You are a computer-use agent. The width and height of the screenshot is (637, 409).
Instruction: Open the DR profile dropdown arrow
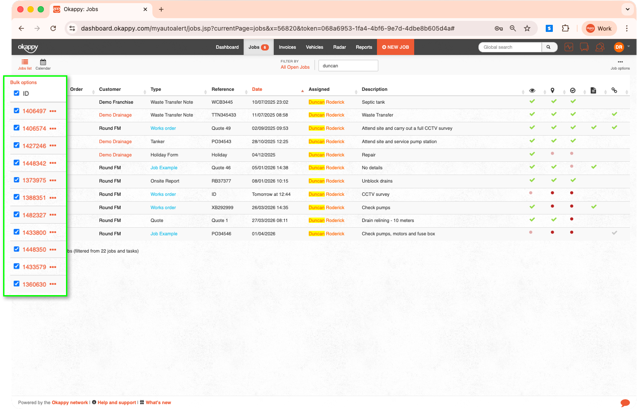(628, 47)
